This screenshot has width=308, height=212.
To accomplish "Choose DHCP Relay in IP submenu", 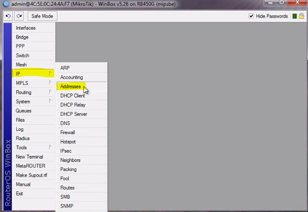I will [82, 105].
